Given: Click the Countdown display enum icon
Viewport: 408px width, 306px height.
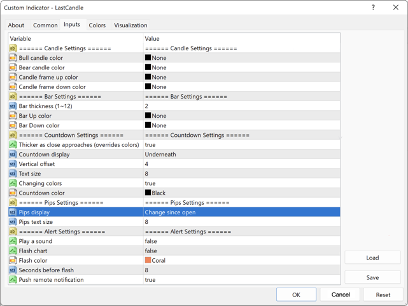Looking at the screenshot, I should 13,155.
